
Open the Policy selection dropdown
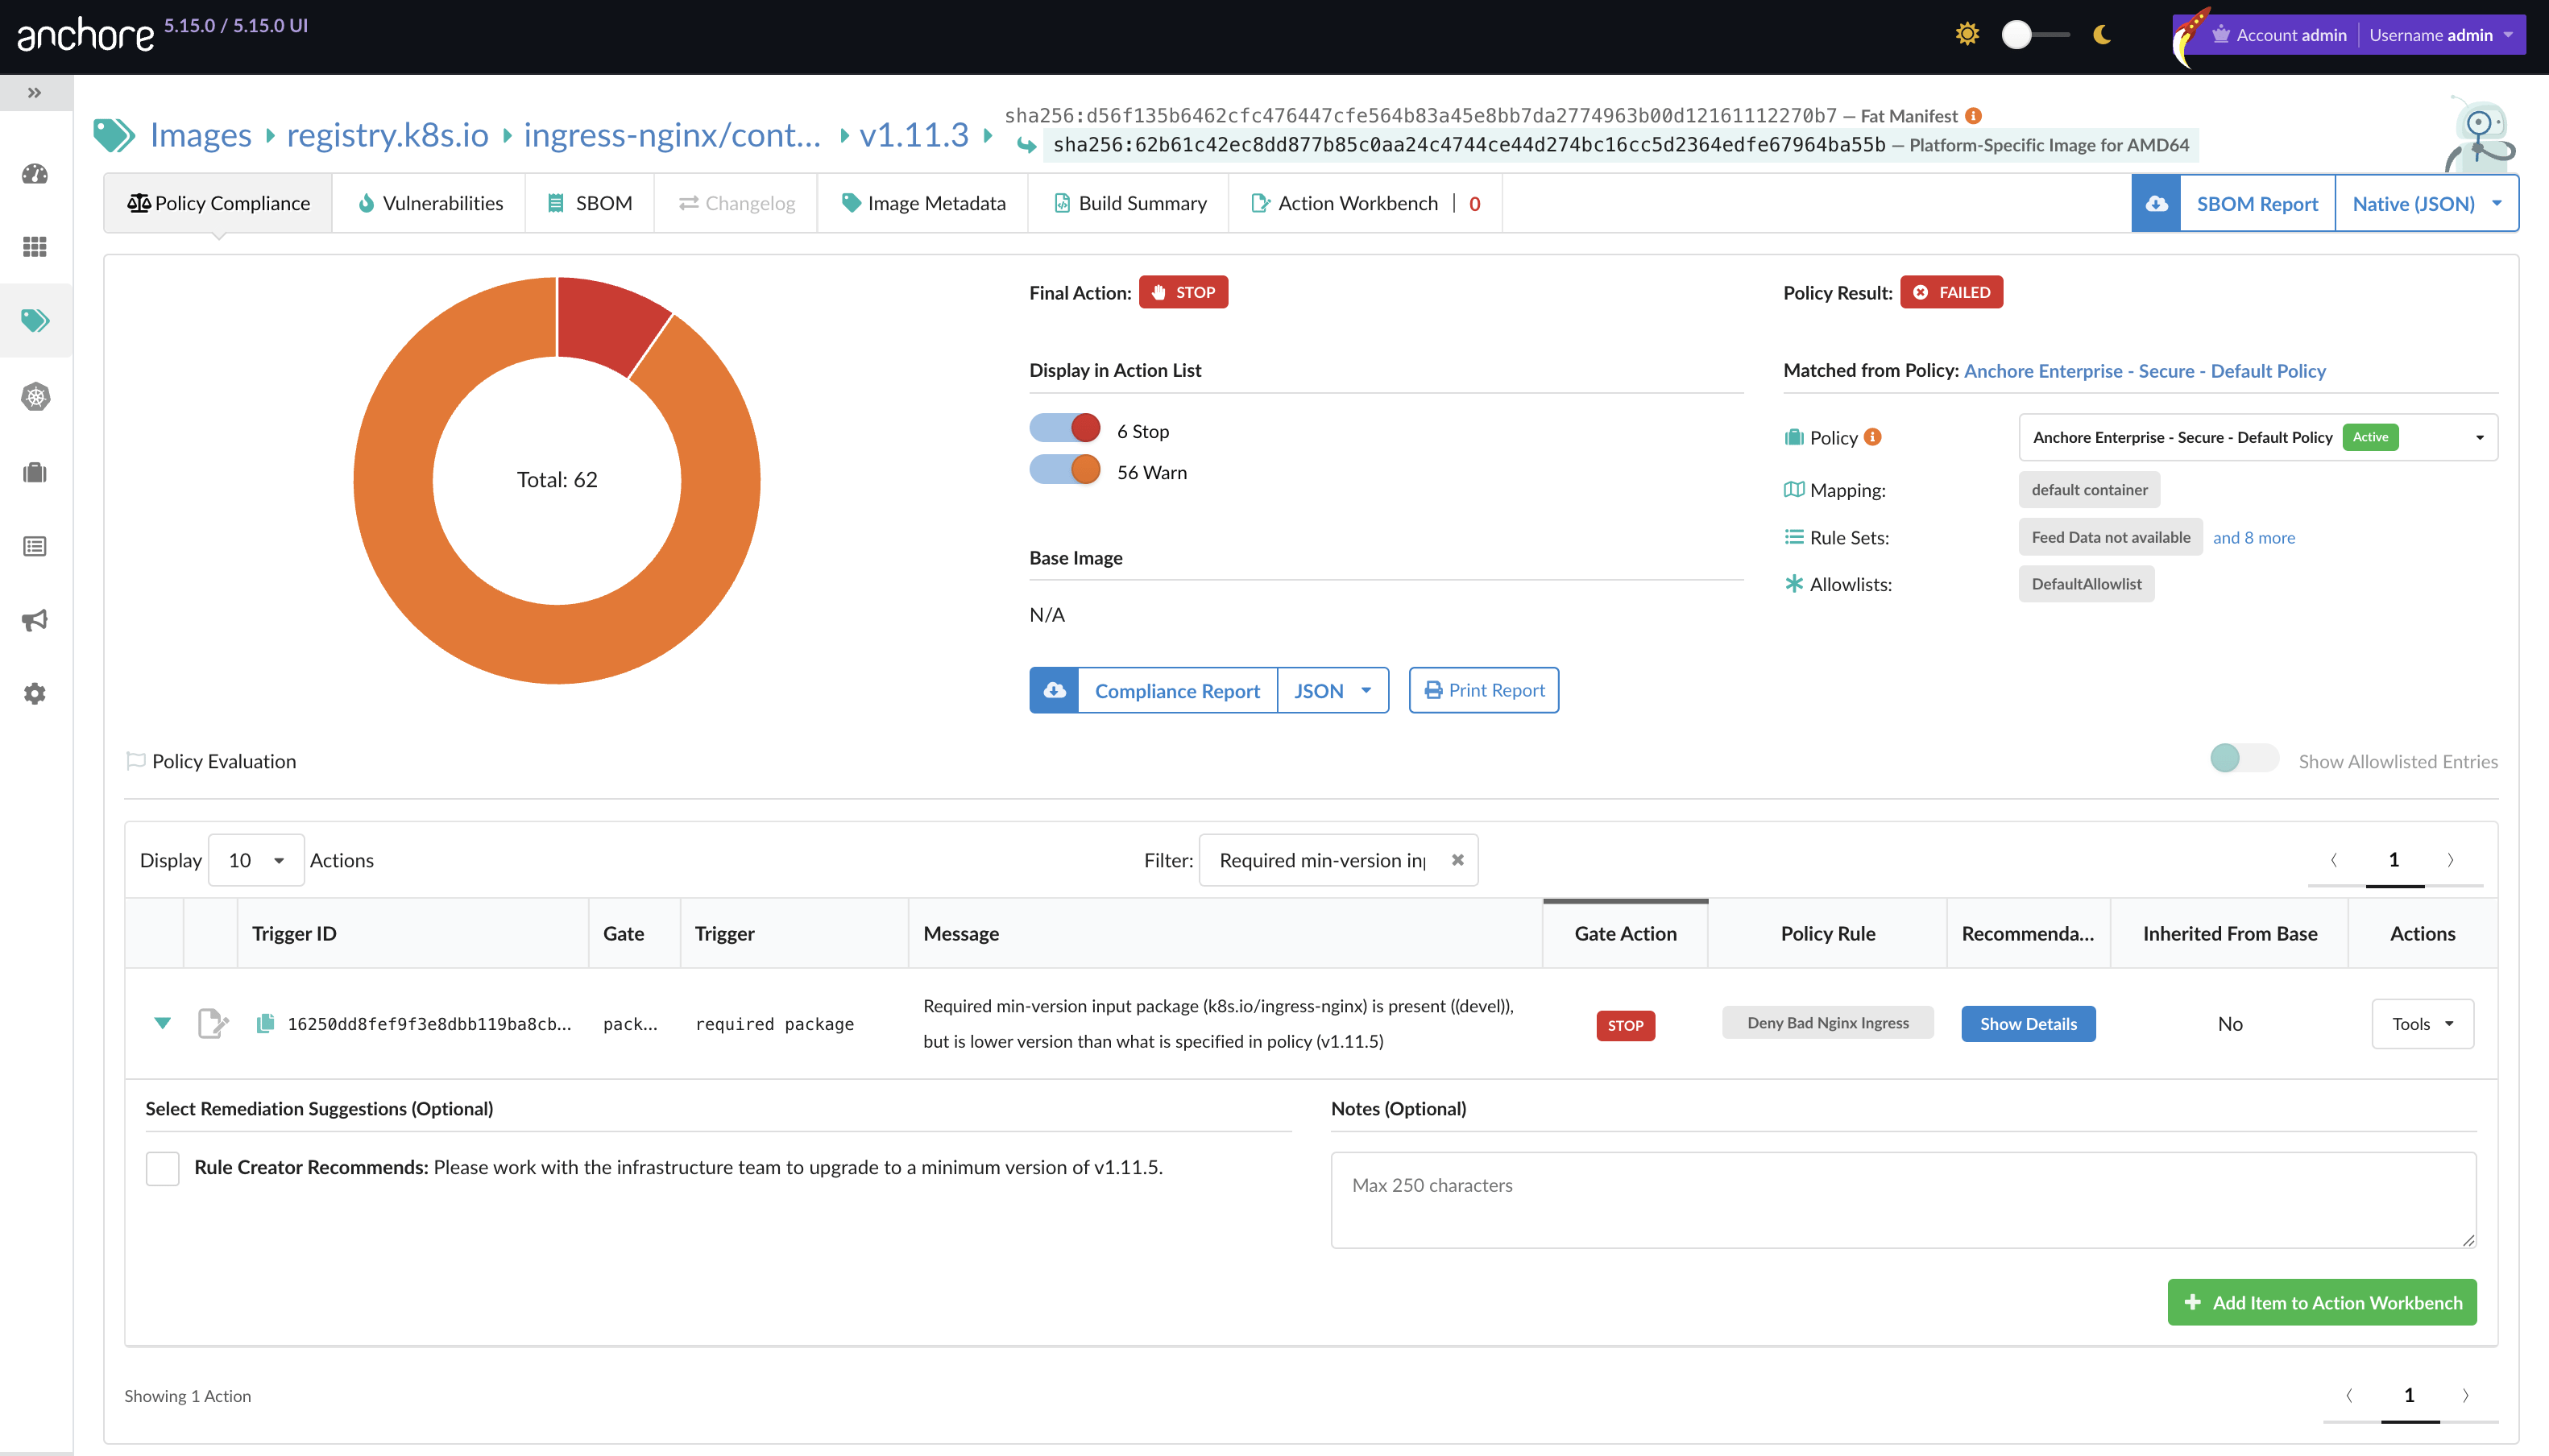pyautogui.click(x=2258, y=437)
